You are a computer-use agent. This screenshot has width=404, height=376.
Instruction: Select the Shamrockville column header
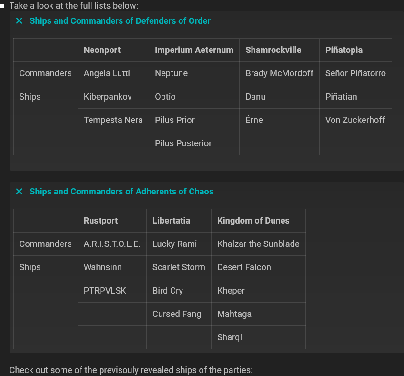pos(273,50)
